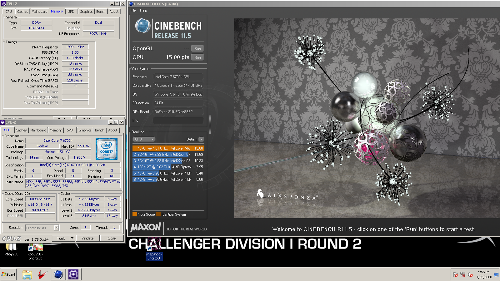Switch to the Mainboard tab in the Memory CPU-Z window
Image resolution: width=500 pixels, height=281 pixels.
point(39,12)
